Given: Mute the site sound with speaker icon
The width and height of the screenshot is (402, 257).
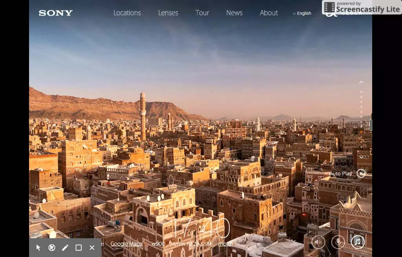Looking at the screenshot, I should 318,242.
